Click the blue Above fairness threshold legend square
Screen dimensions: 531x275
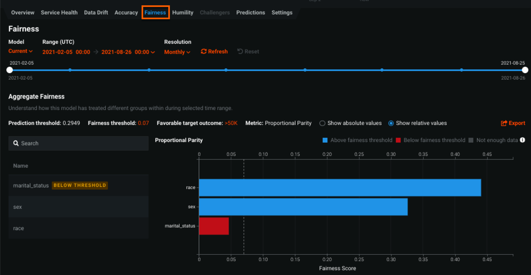pos(325,140)
